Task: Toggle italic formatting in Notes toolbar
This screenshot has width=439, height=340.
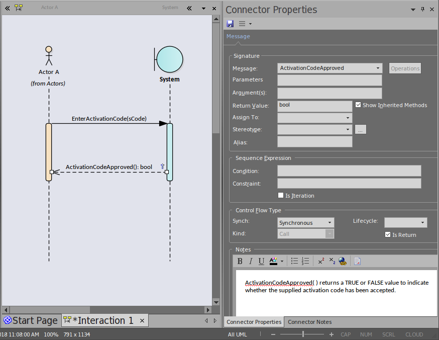Action: 251,261
